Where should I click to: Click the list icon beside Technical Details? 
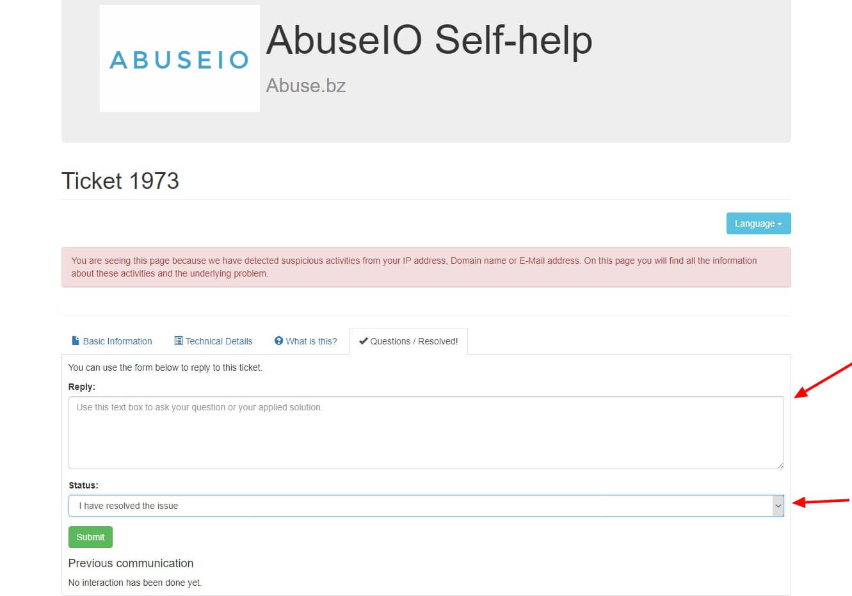point(179,341)
